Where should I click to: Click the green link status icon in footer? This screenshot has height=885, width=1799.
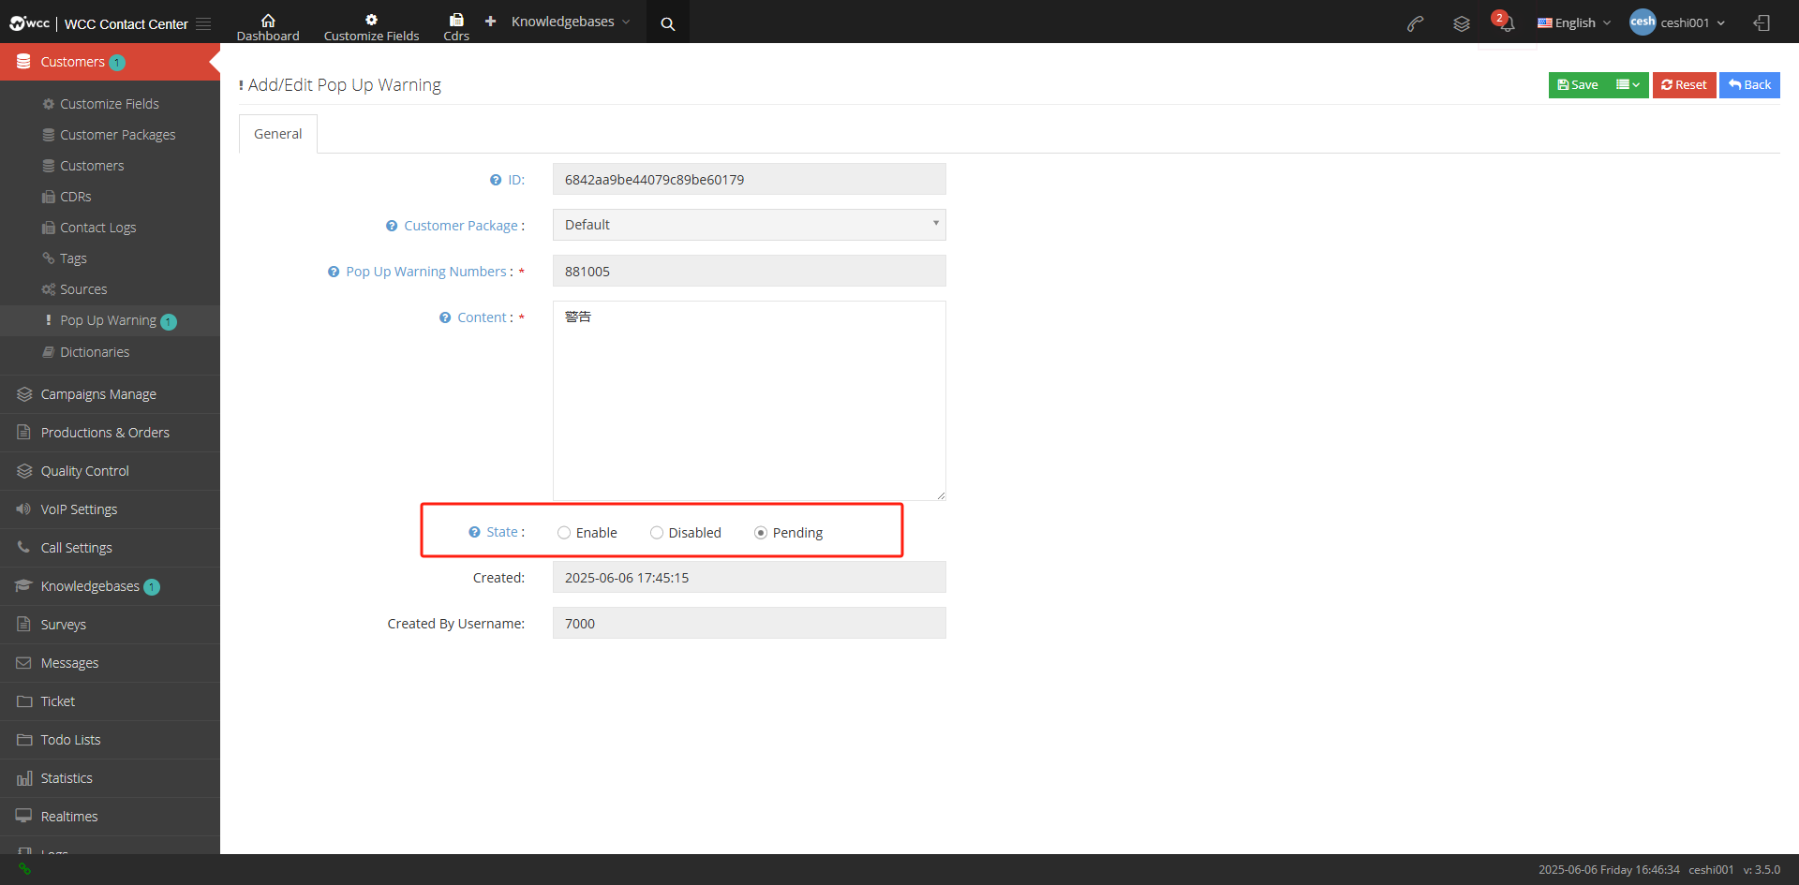tap(25, 869)
